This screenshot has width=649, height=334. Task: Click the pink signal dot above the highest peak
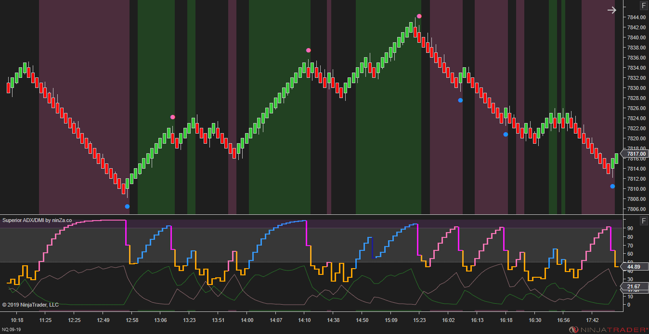(419, 16)
